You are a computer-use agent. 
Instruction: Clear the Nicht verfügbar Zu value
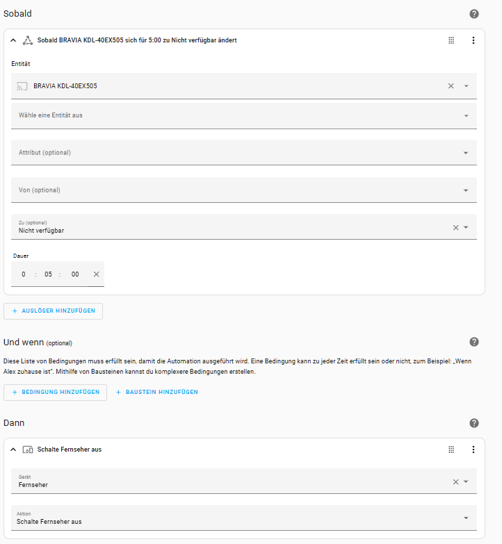(455, 228)
